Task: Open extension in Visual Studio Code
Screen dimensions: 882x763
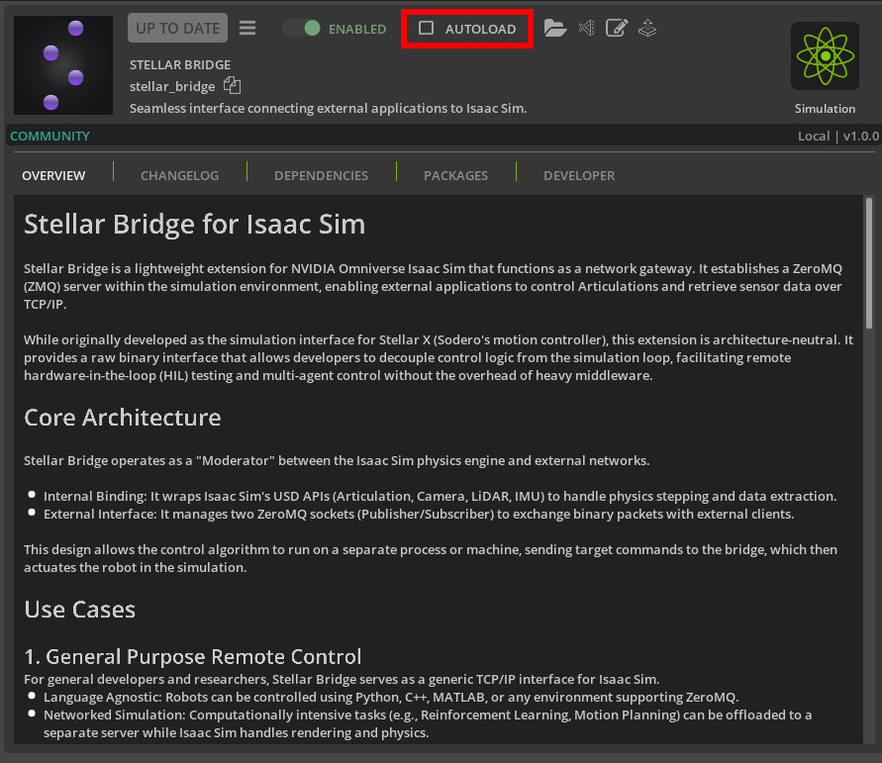Action: pos(586,28)
